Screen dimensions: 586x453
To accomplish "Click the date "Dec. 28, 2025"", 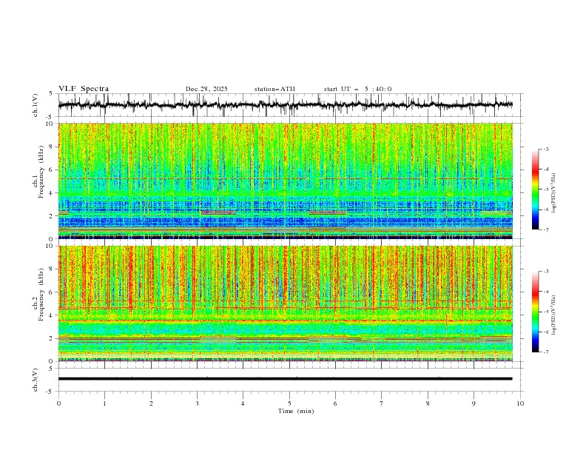I will coord(206,89).
